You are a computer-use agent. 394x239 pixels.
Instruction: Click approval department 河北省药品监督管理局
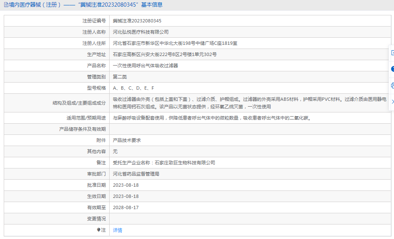click(136, 174)
